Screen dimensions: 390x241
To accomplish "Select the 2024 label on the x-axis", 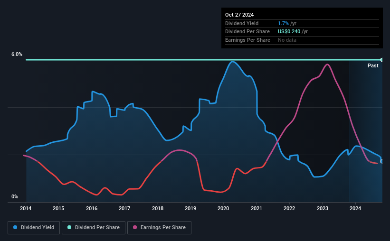I will click(x=355, y=208).
